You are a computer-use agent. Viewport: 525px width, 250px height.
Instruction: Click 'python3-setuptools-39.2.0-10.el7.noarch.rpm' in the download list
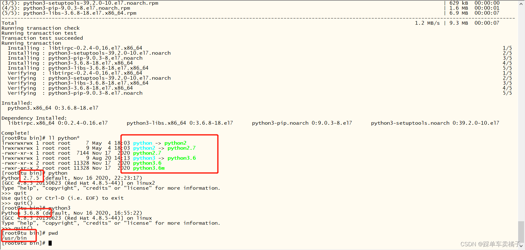pos(91,3)
